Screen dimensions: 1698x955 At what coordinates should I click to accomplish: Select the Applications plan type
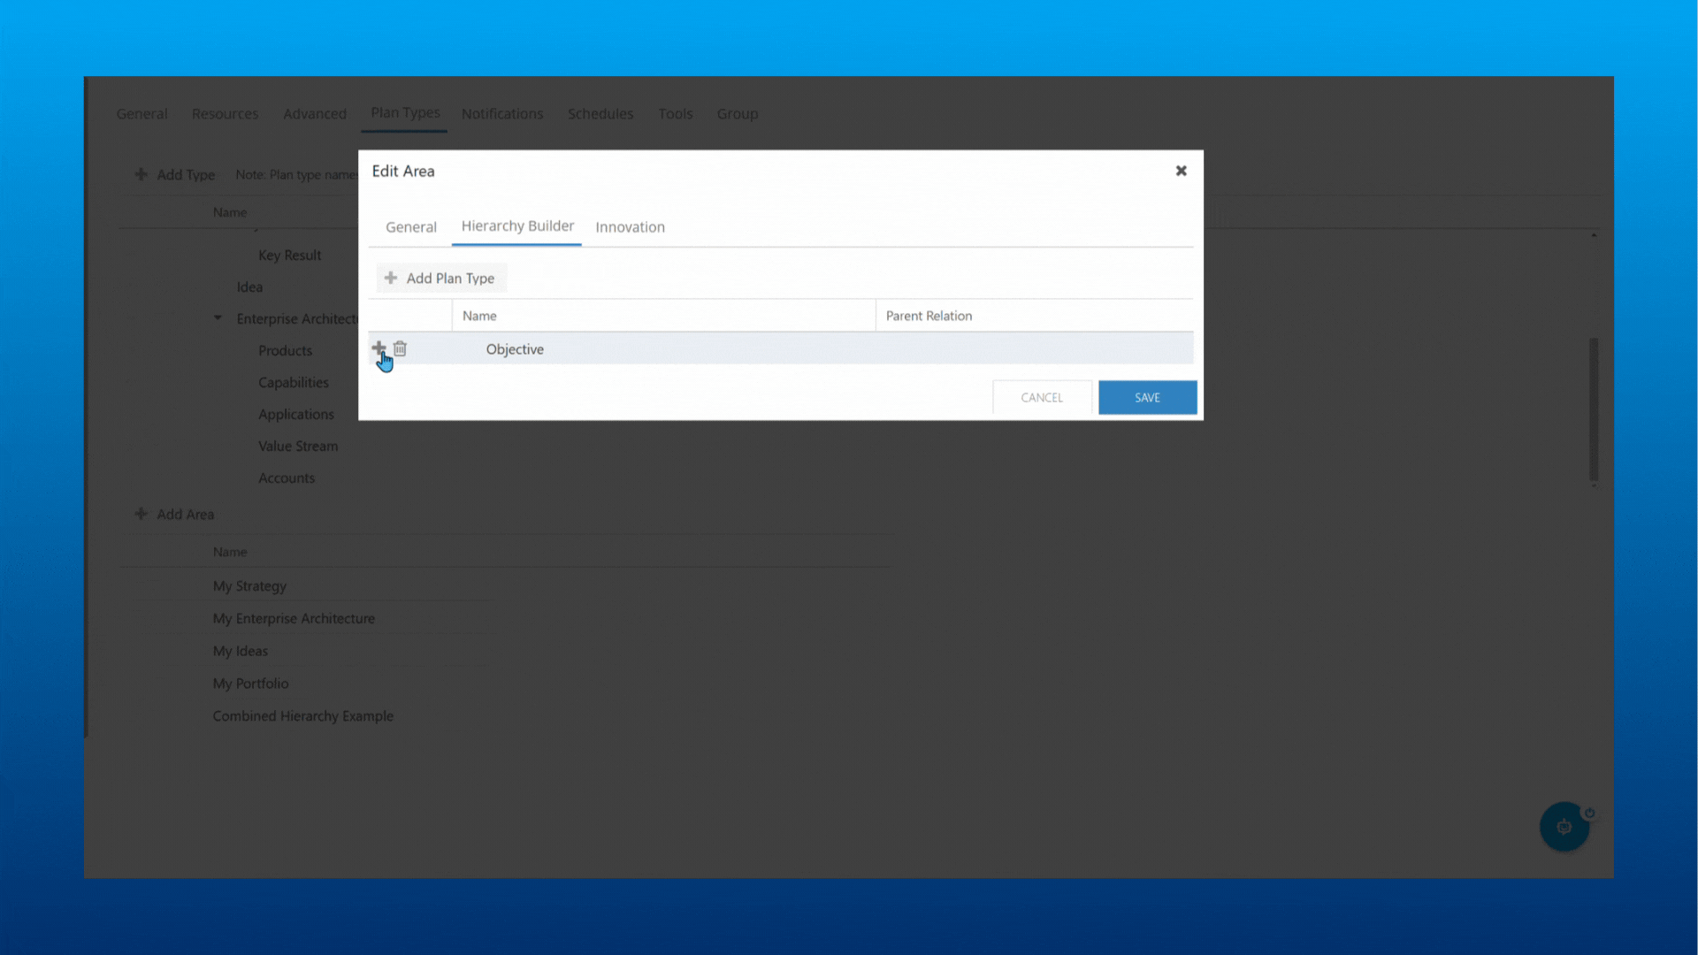pos(296,415)
